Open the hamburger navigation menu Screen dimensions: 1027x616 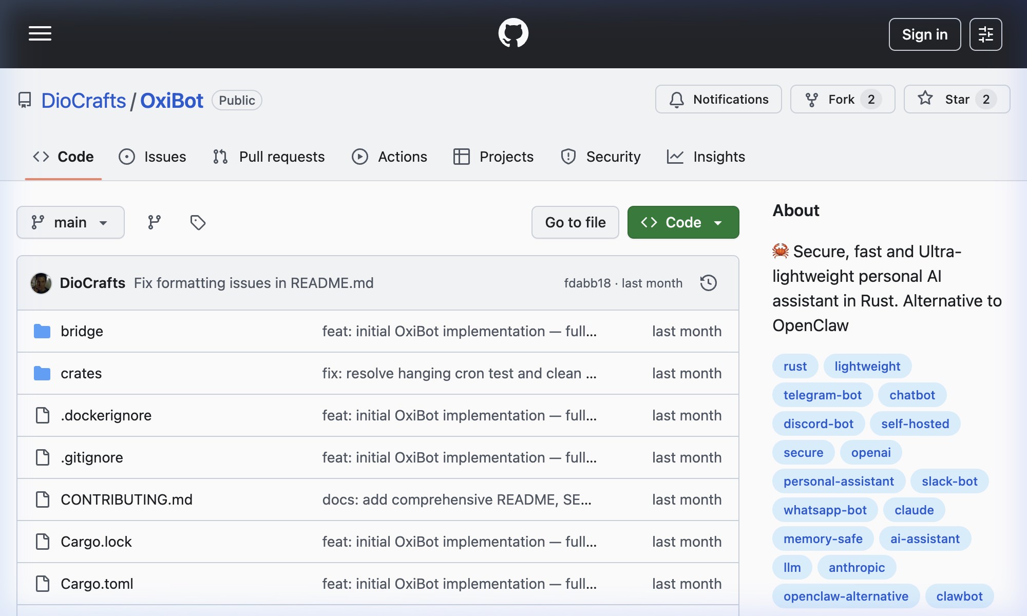tap(40, 34)
